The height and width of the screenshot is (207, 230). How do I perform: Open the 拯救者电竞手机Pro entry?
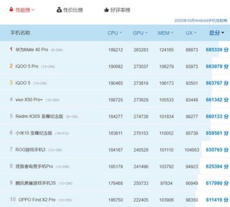pyautogui.click(x=34, y=166)
